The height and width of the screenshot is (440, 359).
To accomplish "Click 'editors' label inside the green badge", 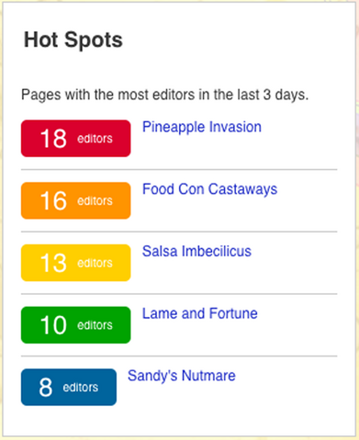I will (95, 325).
